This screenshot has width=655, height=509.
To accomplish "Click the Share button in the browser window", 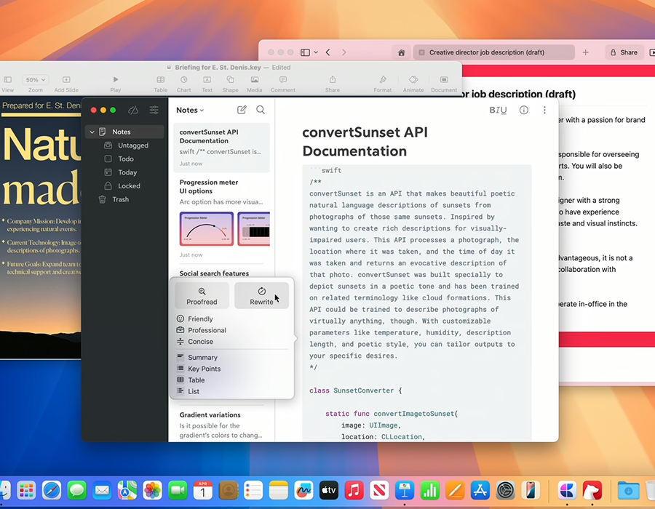I will 624,52.
